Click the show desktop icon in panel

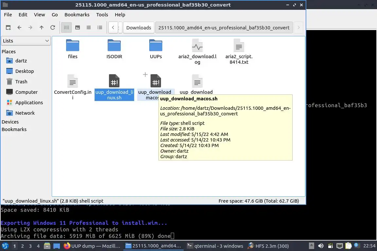(57, 246)
